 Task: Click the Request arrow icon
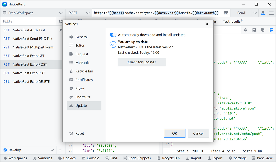click(x=71, y=54)
